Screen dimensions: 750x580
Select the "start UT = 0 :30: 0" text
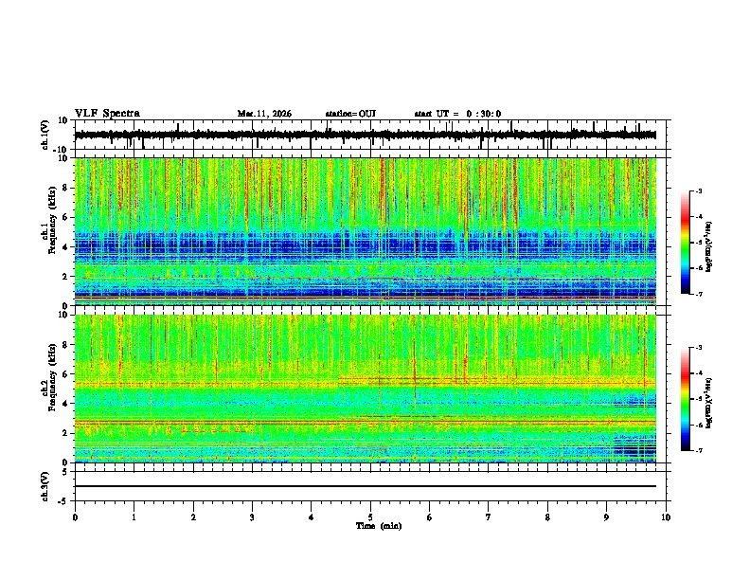point(457,114)
